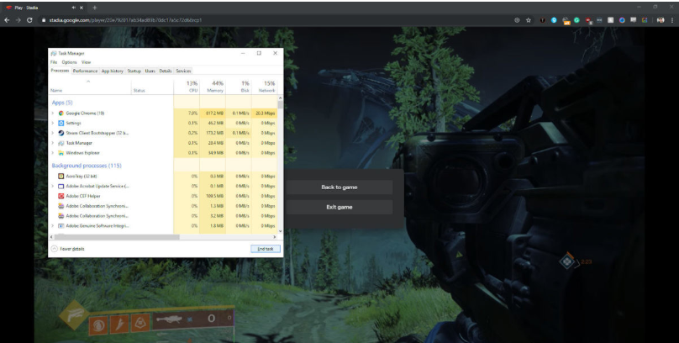Reload the Stadia page

point(30,19)
